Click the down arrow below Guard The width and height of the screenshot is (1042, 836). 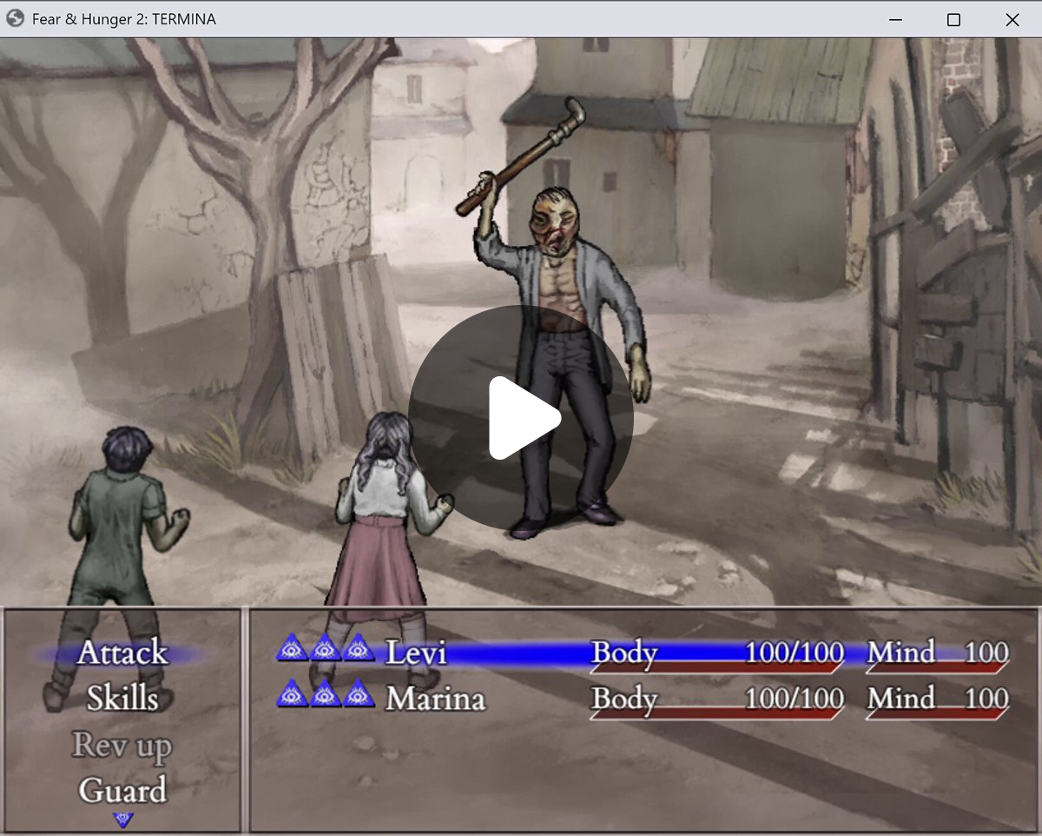[123, 819]
